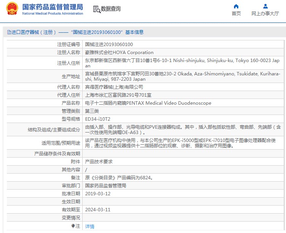Open the 详情 details link

click(90, 227)
